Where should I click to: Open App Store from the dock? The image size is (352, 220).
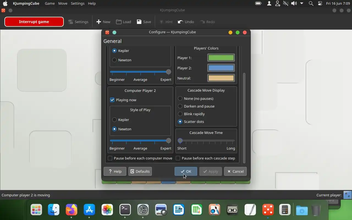(89, 210)
